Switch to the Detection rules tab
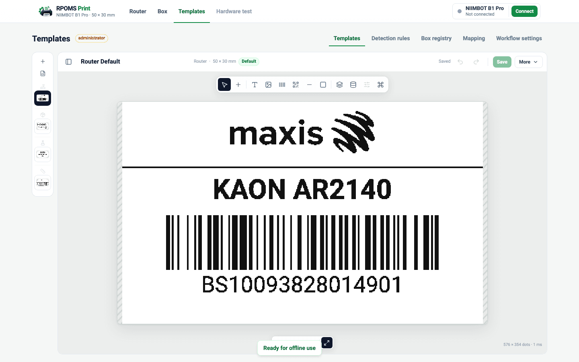579x362 pixels. tap(390, 38)
